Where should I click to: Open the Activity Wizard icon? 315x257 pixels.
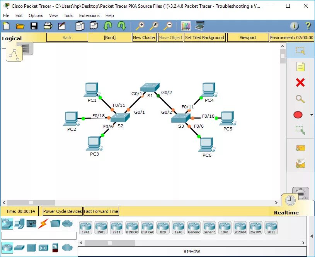pyautogui.click(x=62, y=26)
